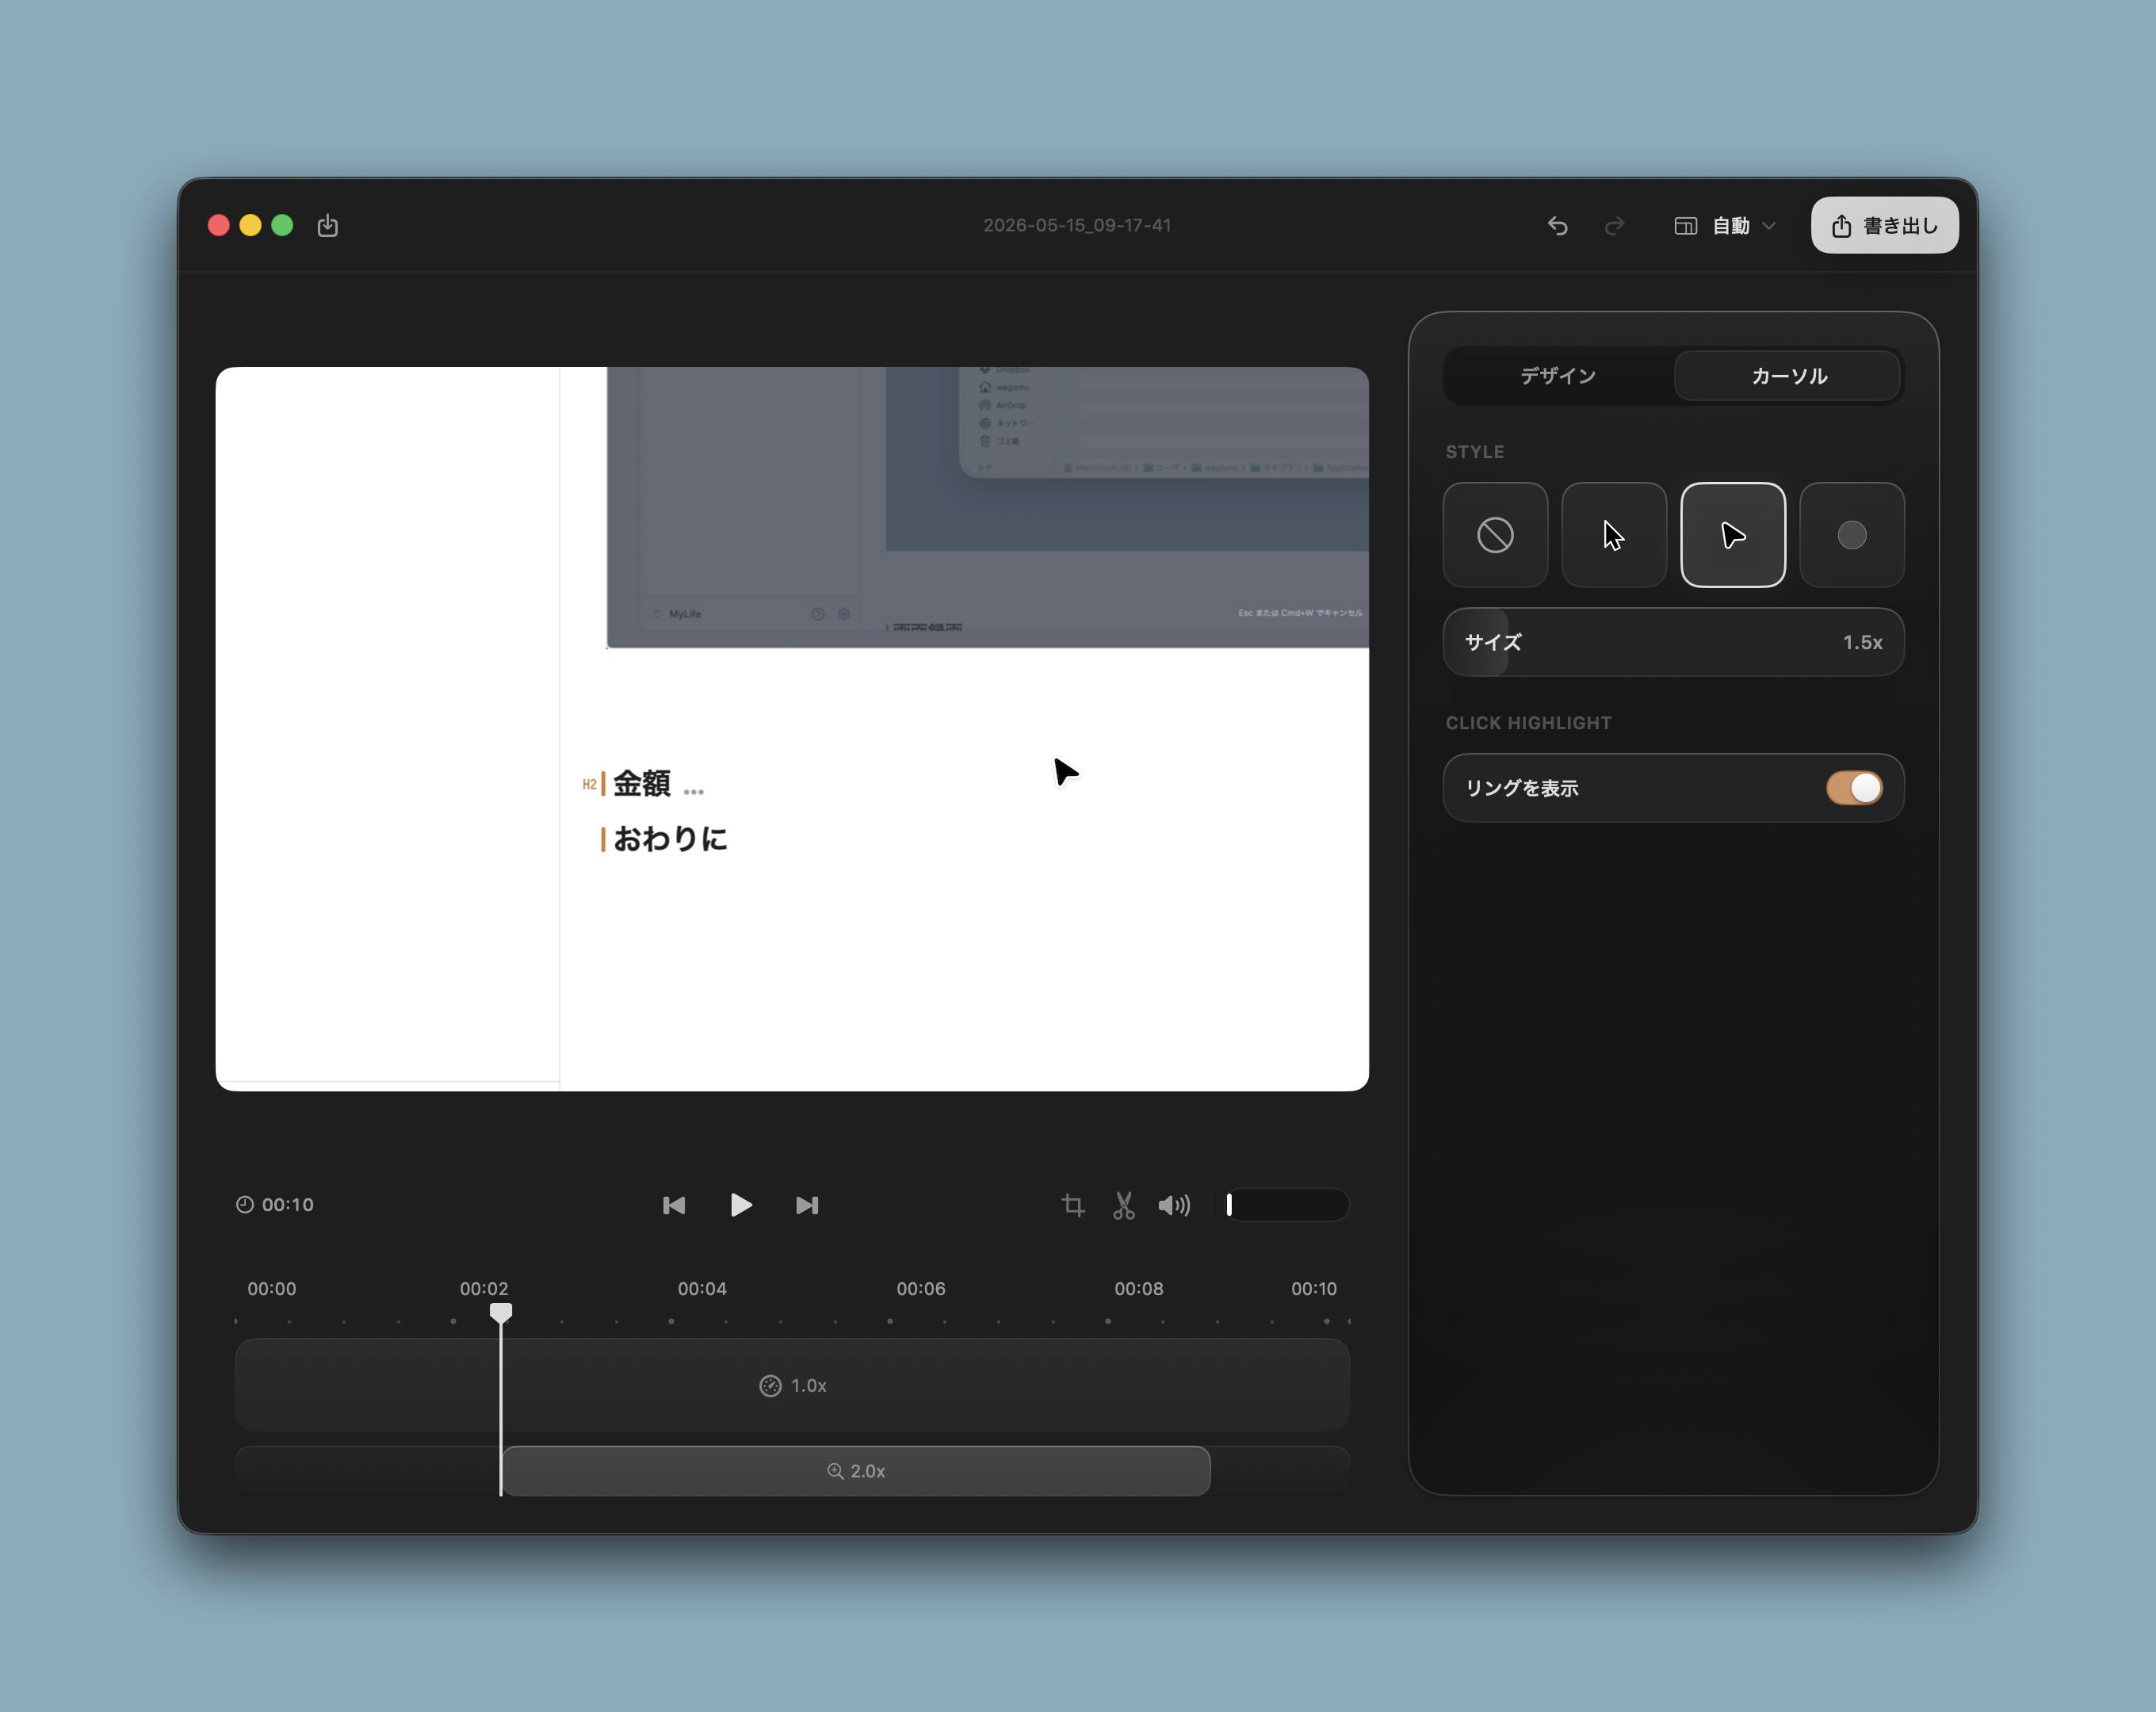Adjust the サイズ slider at 1.5x
This screenshot has height=1712, width=2156.
[1674, 642]
